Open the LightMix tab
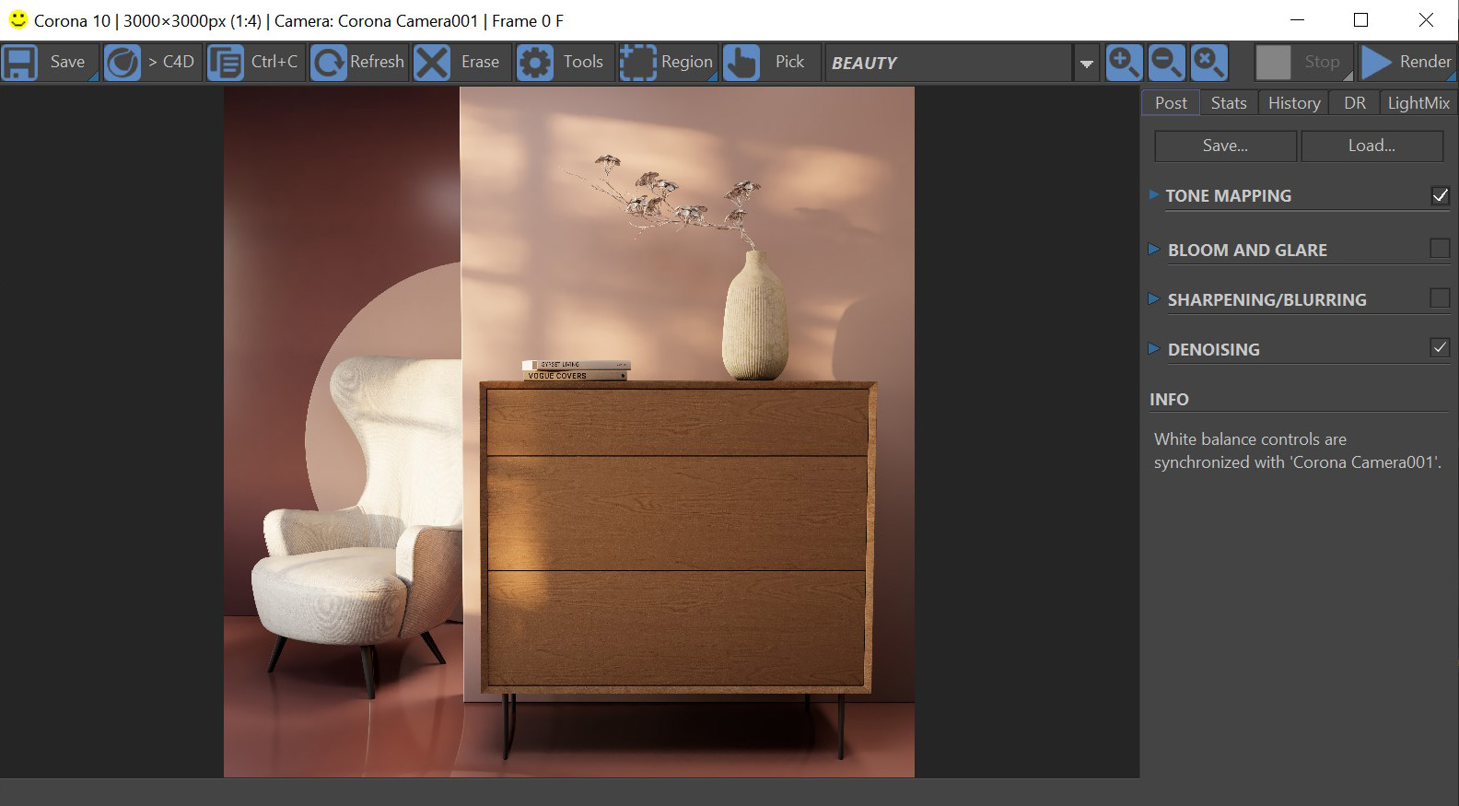This screenshot has width=1459, height=806. 1418,103
